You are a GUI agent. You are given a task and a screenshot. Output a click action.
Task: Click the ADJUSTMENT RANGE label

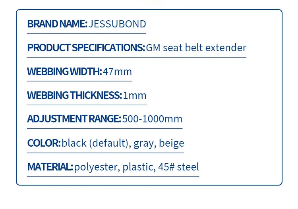click(x=74, y=119)
